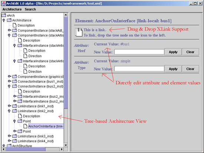Click the ConnectorInstance (bus1_inst) folder icon
The width and height of the screenshot is (204, 153).
pyautogui.click(x=14, y=81)
